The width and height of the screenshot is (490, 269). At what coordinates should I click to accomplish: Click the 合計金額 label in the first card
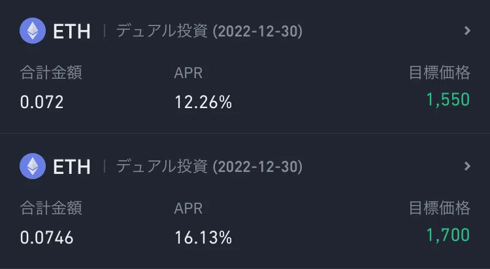[51, 72]
